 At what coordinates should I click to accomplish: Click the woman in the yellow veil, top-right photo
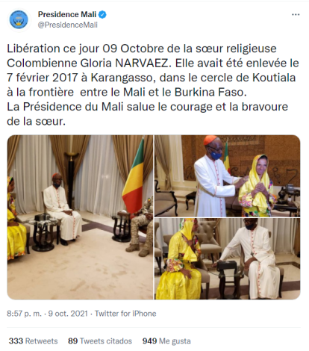pos(256,185)
